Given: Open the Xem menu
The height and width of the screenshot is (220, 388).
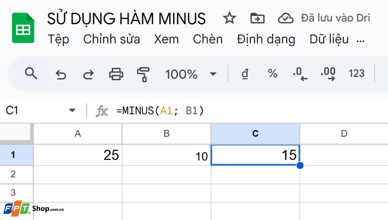Looking at the screenshot, I should (166, 39).
